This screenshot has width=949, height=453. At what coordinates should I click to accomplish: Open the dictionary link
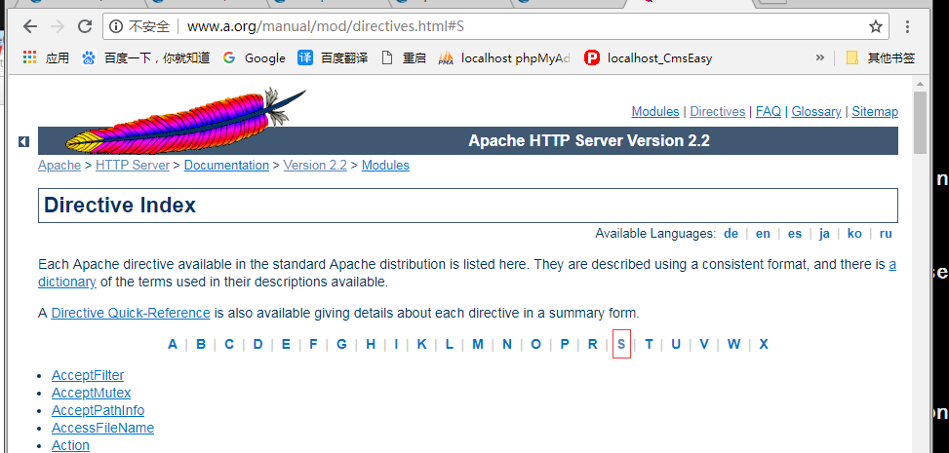pos(67,282)
